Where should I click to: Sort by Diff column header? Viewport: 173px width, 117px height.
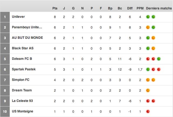pyautogui.click(x=130, y=8)
